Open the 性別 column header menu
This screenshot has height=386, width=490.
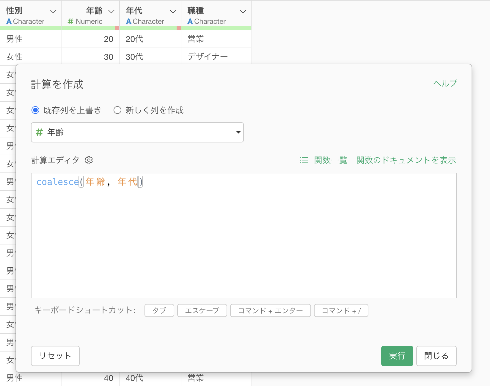[x=53, y=12]
